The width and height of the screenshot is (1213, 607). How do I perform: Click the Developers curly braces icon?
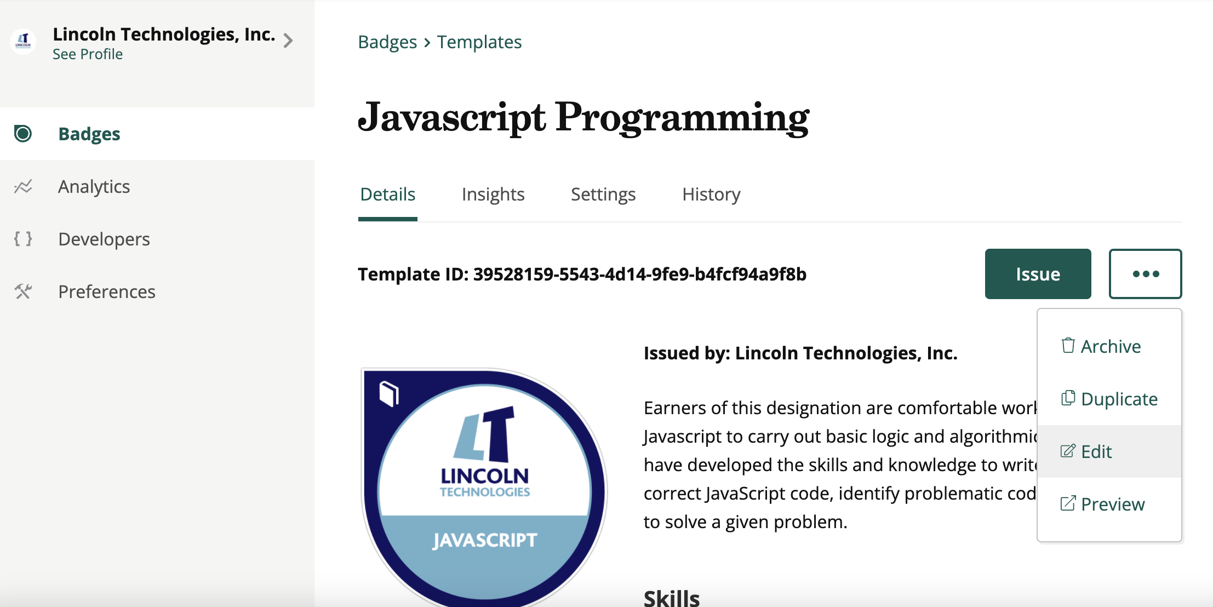coord(23,239)
